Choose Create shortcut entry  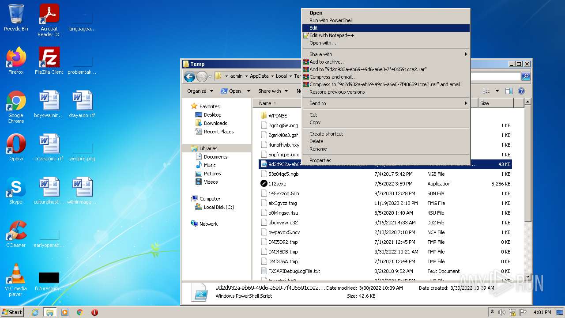[386, 134]
